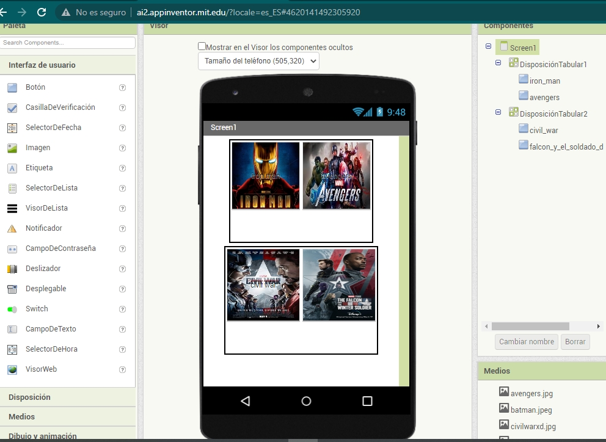Select the Desplegable spinner icon
Screen dimensions: 606x442
point(12,289)
